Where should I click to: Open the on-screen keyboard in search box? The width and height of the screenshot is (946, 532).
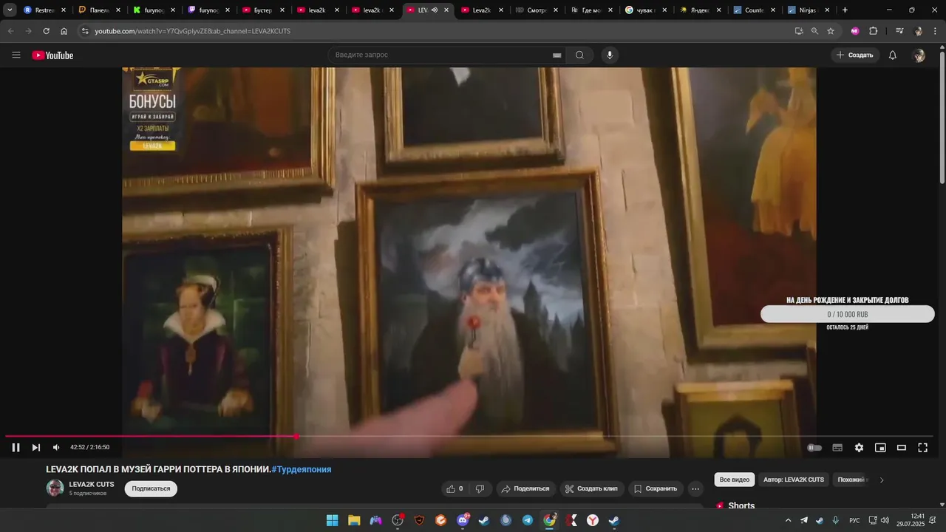pos(557,55)
